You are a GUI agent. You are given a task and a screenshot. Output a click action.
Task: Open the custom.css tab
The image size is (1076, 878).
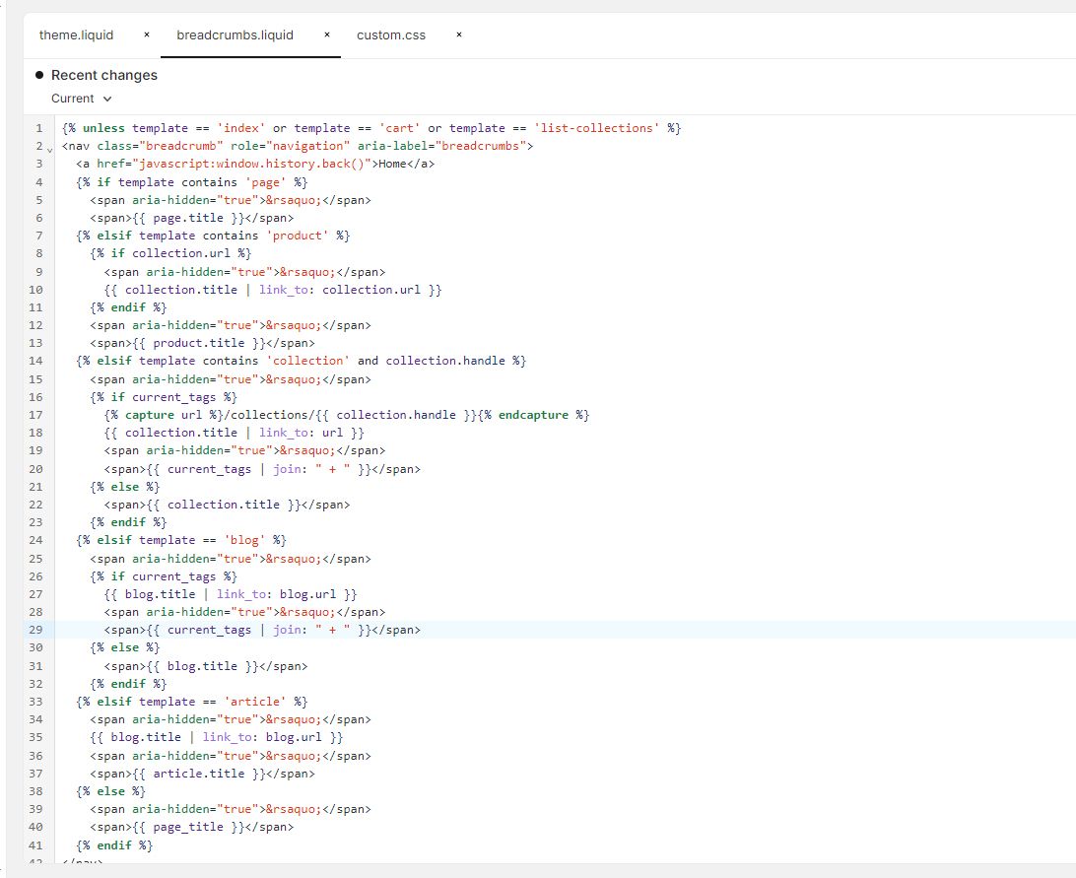point(391,35)
